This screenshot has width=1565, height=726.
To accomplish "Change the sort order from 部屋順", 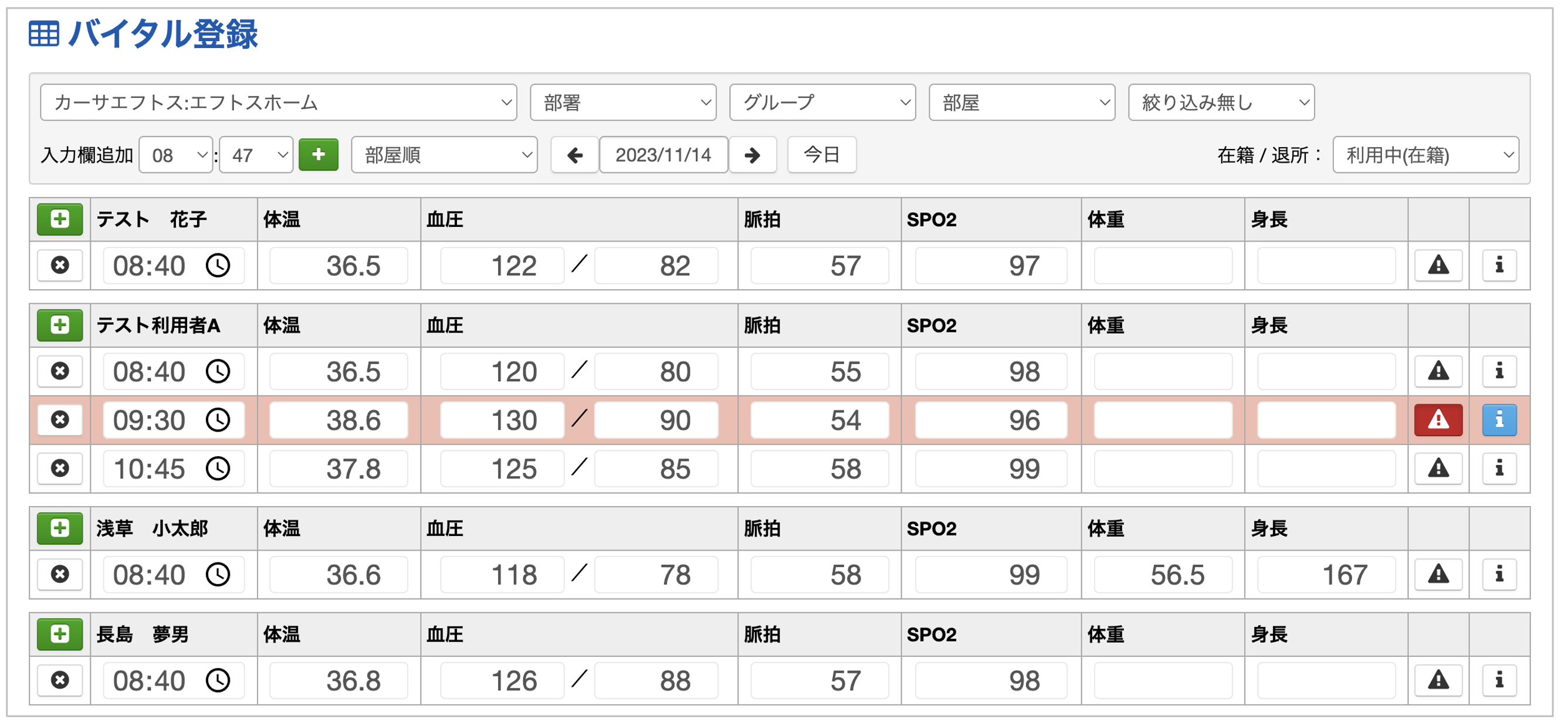I will tap(443, 155).
